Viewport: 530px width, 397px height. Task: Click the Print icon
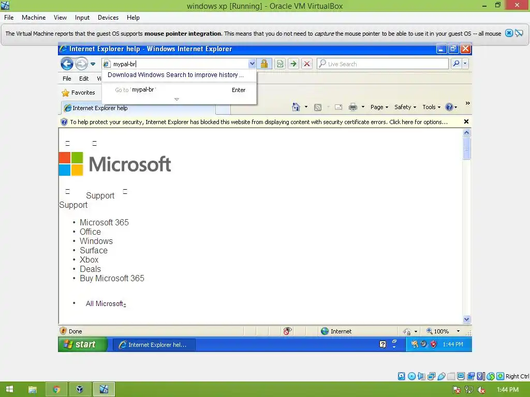tap(353, 107)
